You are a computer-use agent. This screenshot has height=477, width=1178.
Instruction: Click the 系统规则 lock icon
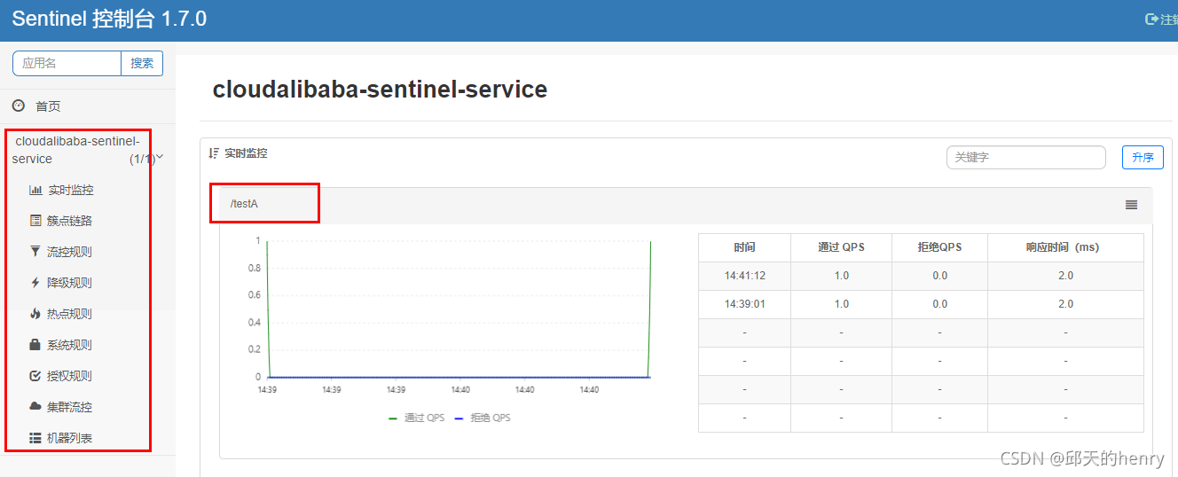pos(35,345)
